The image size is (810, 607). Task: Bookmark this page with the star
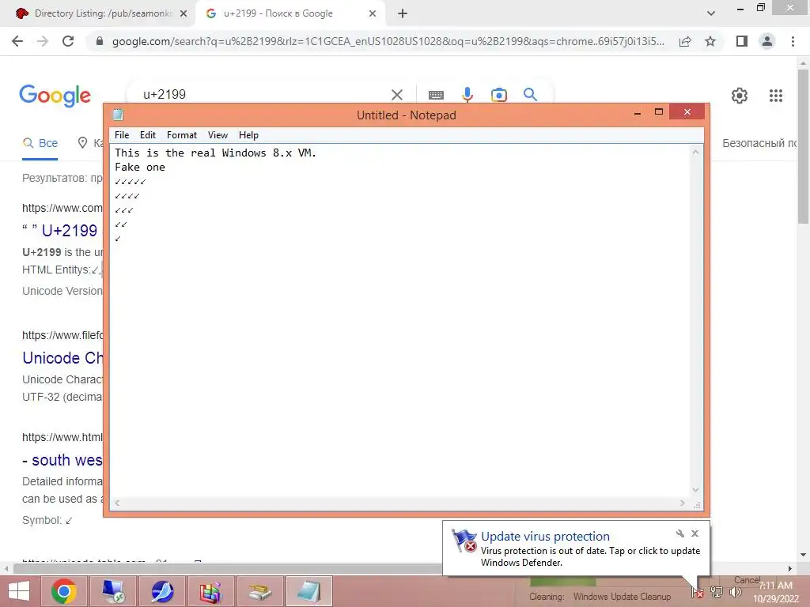click(710, 41)
